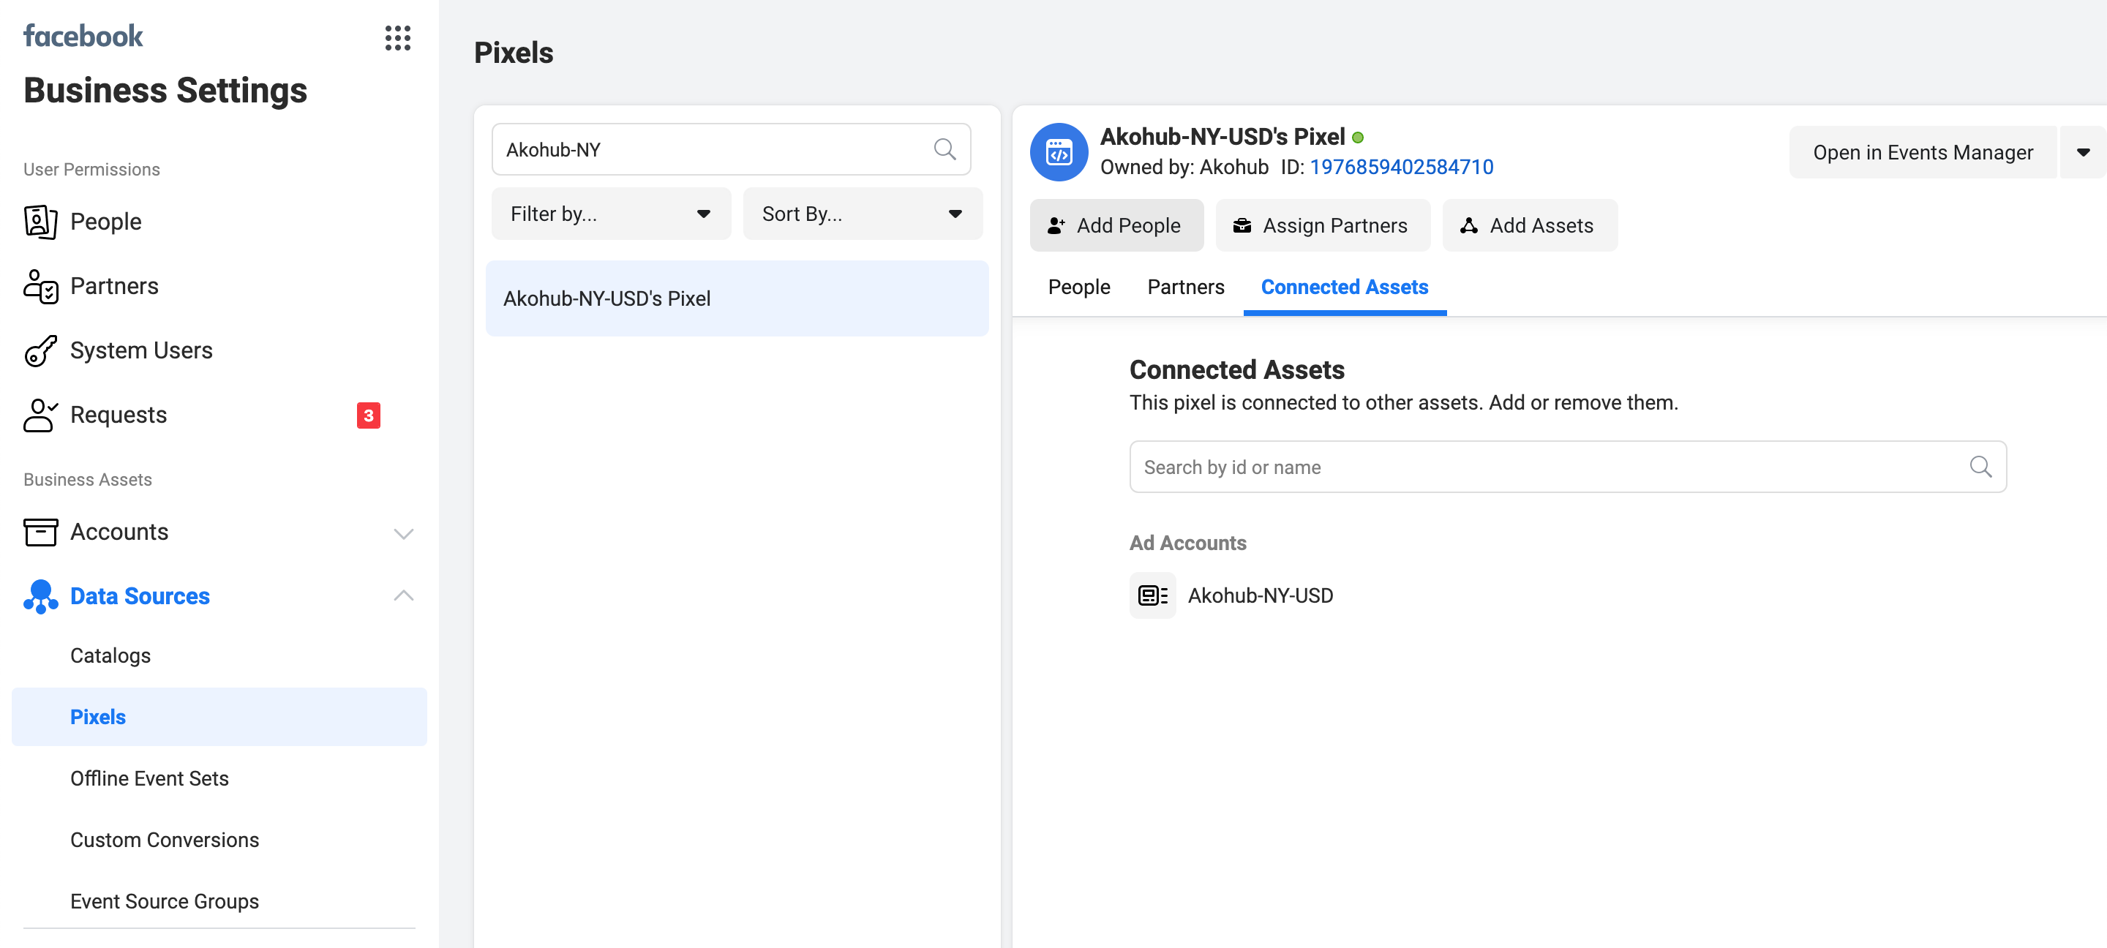Click the Akohub-NY-USD ad account icon
The width and height of the screenshot is (2107, 948).
coord(1152,595)
